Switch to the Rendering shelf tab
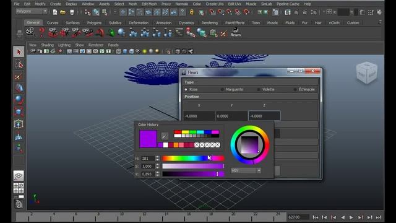 [x=209, y=23]
